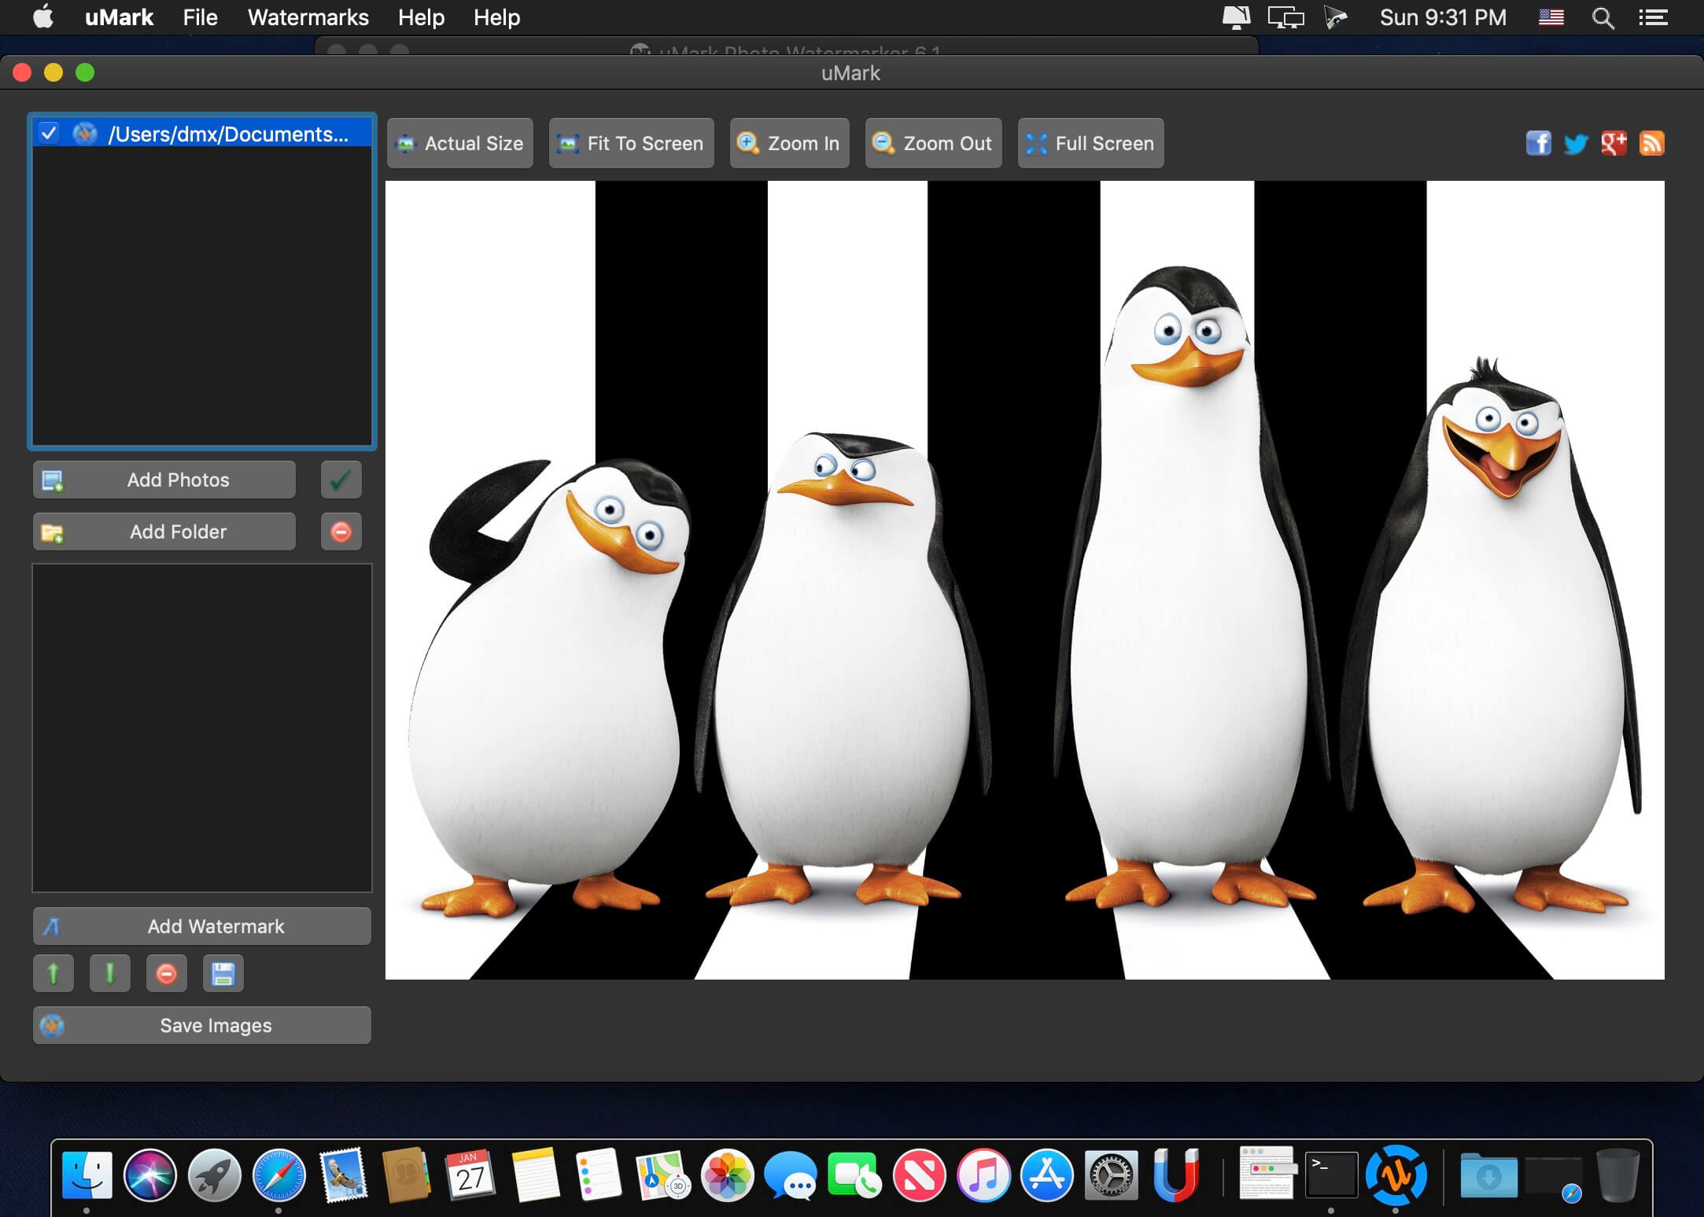Open Safari from the Dock
This screenshot has width=1704, height=1217.
278,1175
